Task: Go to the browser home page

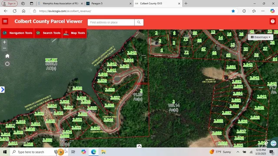Action: pyautogui.click(x=23, y=11)
